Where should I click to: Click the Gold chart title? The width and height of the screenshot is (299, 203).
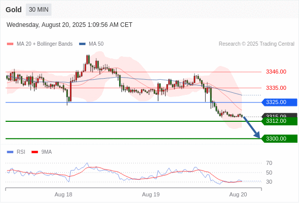[x=14, y=10]
